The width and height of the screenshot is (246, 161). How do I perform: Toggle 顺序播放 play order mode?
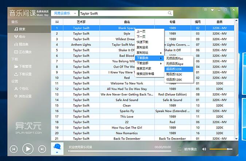[x=191, y=149]
